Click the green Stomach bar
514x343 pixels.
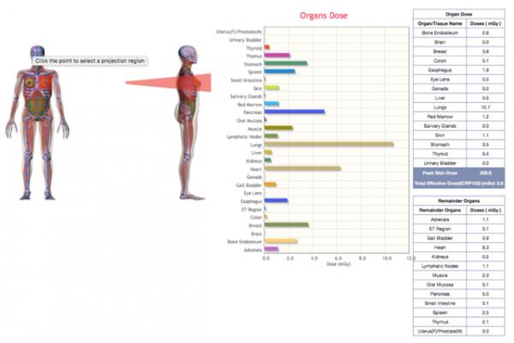pyautogui.click(x=286, y=63)
